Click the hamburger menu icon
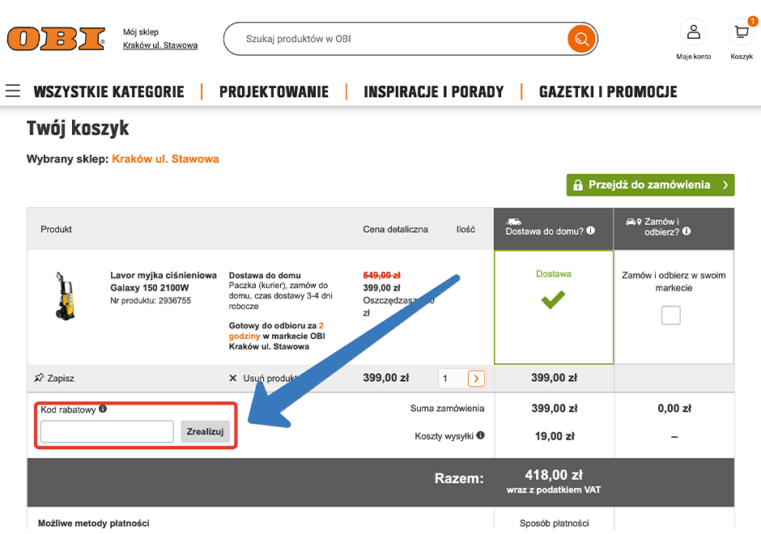The image size is (761, 534). [12, 91]
